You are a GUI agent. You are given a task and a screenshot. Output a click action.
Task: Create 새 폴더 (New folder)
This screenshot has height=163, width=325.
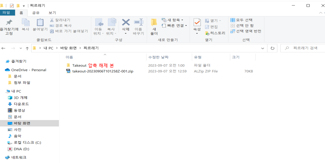[154, 27]
